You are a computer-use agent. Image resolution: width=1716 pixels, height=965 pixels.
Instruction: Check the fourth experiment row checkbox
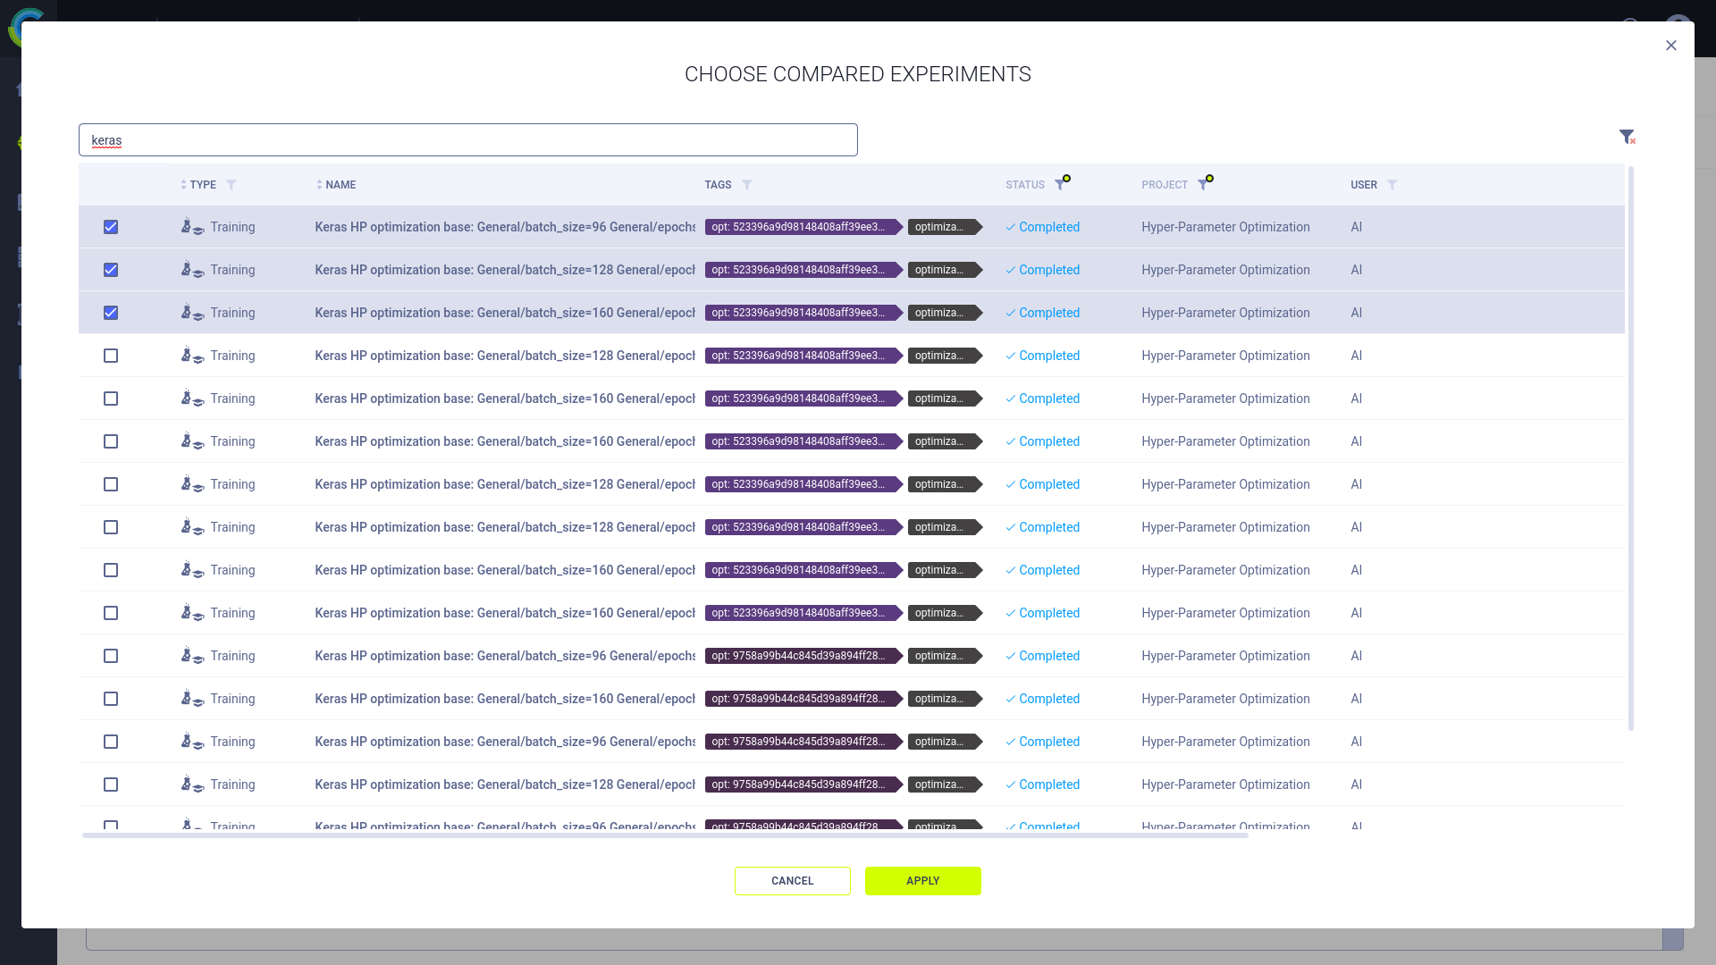coord(111,356)
